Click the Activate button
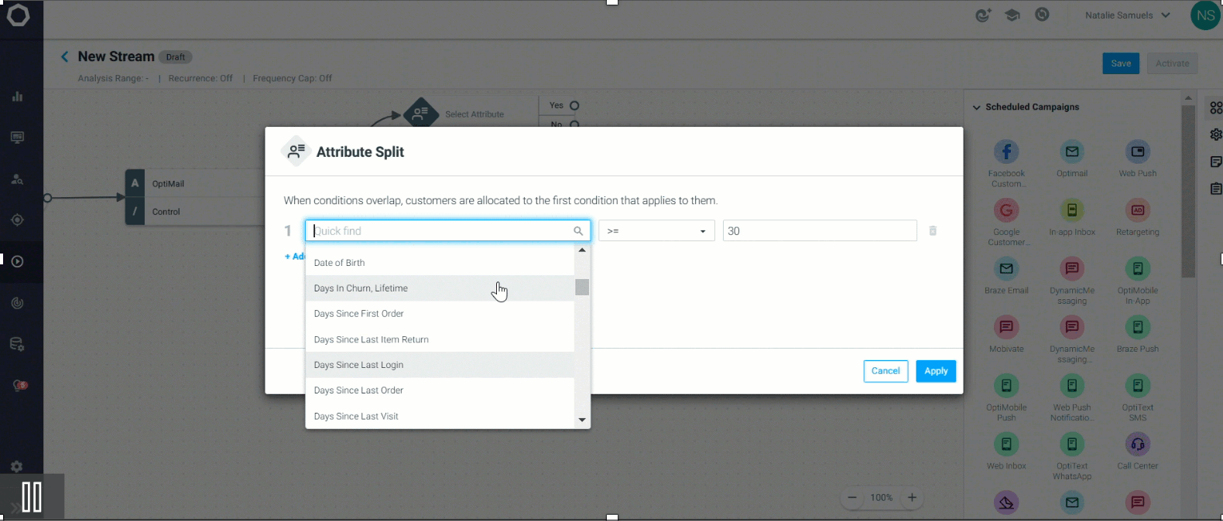This screenshot has width=1223, height=521. click(1172, 63)
